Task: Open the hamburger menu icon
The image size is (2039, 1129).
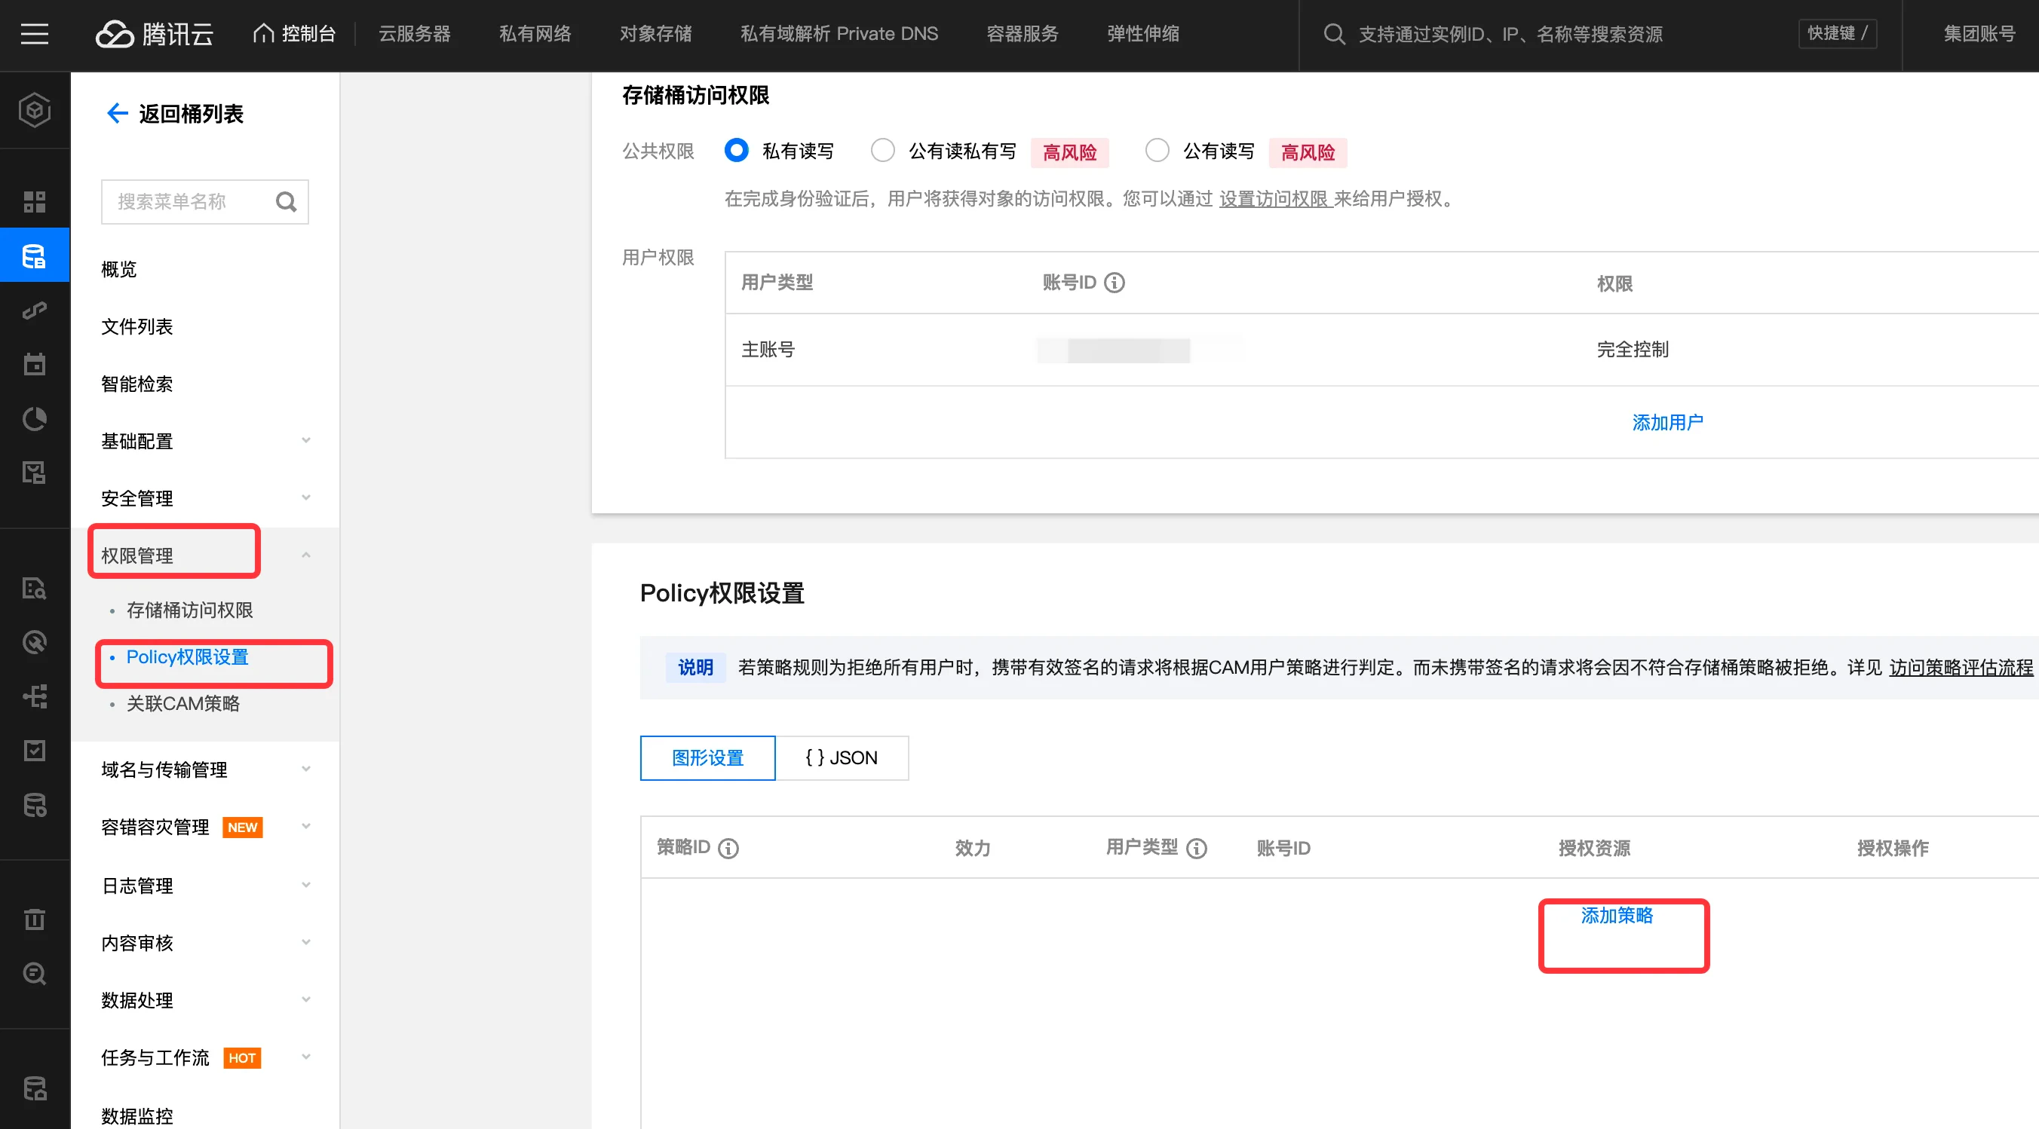Action: (34, 34)
